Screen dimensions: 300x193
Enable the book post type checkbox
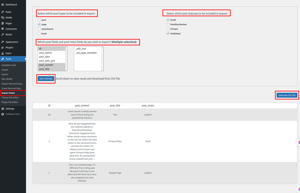tap(39, 33)
